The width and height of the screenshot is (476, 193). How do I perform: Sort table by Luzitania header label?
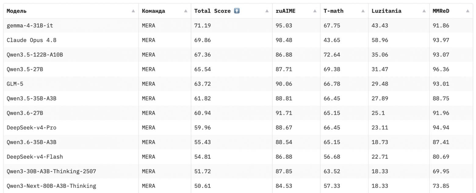click(x=386, y=11)
